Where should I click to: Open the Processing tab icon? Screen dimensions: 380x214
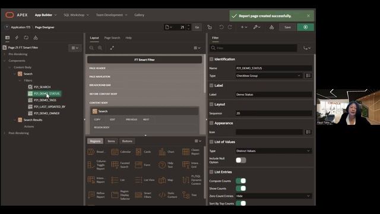[26, 37]
